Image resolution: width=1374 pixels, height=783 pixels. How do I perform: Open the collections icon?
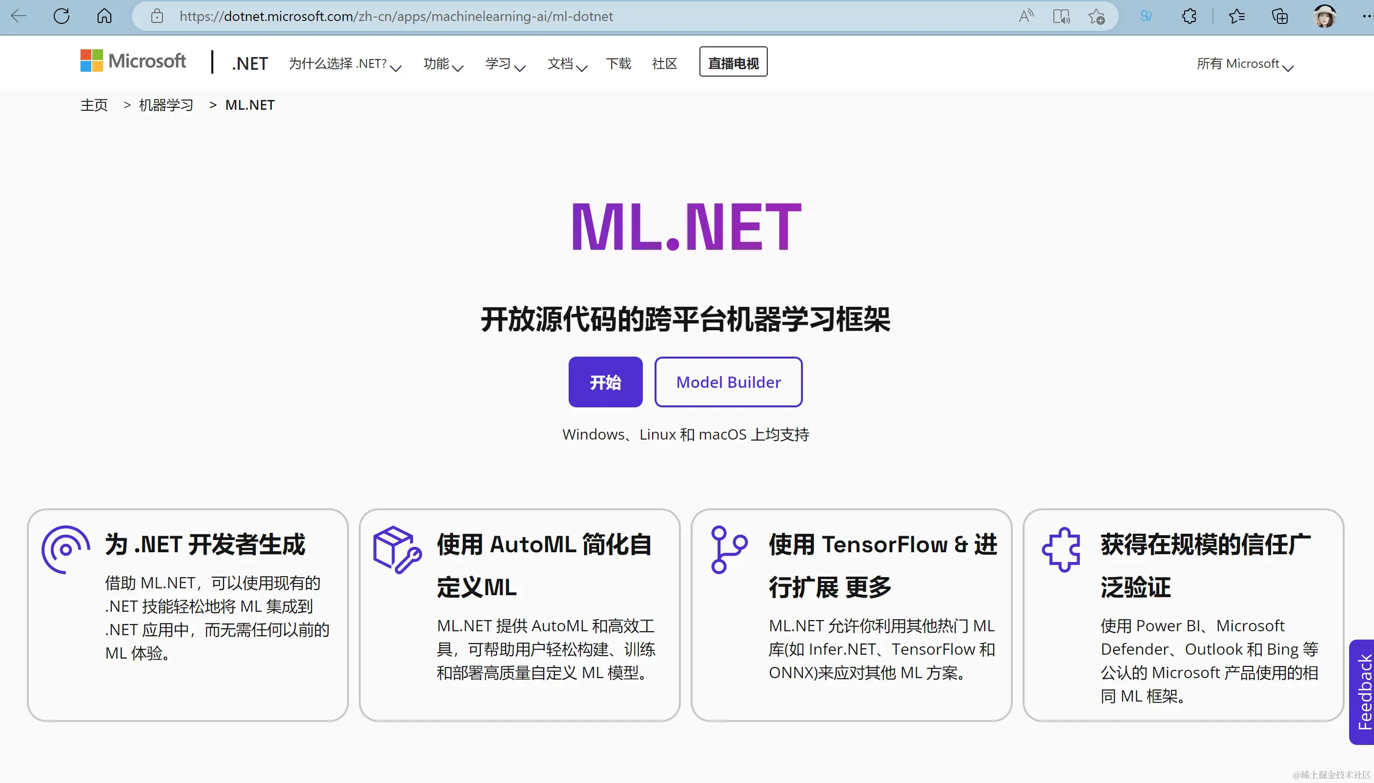(x=1280, y=16)
